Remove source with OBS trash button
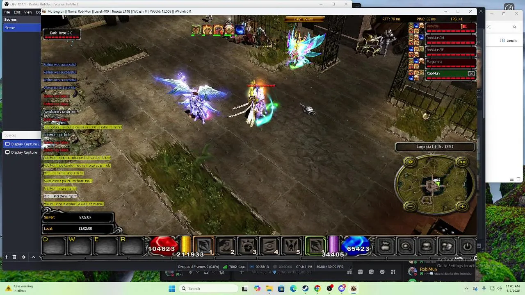 click(14, 257)
